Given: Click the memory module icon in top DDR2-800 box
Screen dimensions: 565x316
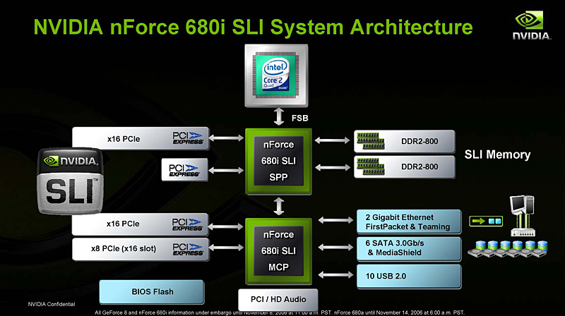Looking at the screenshot, I should click(370, 141).
